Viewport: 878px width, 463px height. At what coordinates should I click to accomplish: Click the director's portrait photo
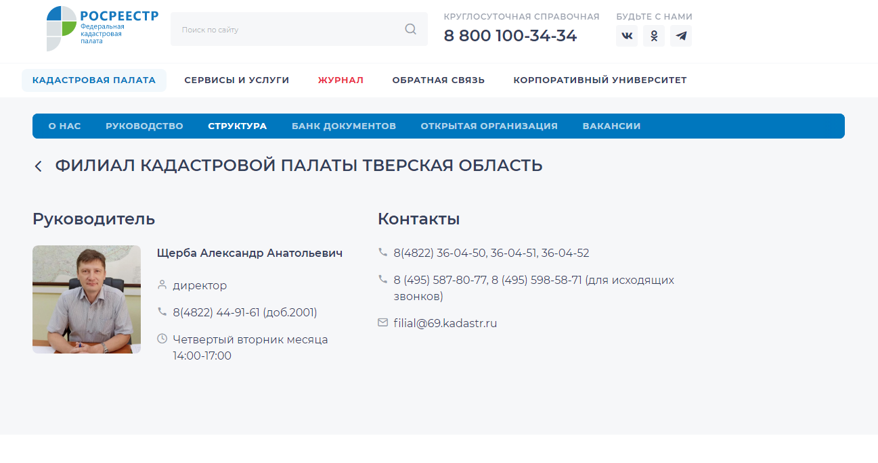[x=86, y=299]
